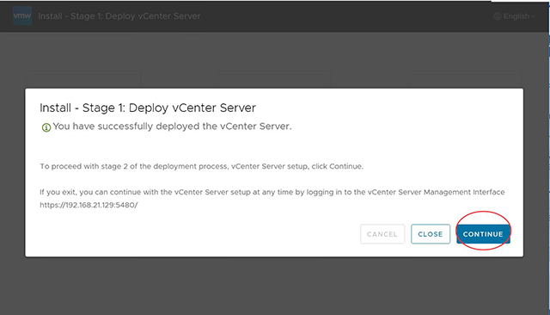Click the green info icon in dialog
Screen dimensions: 550x315
(46, 127)
